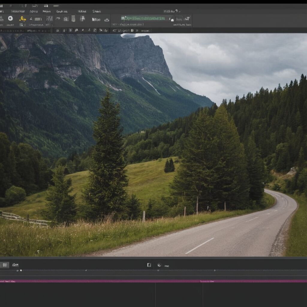The image size is (307, 307).
Task: Select the circular brush tool icon
Action: click(x=10, y=19)
